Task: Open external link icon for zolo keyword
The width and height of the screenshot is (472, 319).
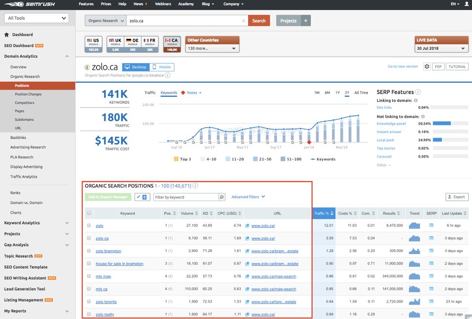Action: click(x=247, y=225)
